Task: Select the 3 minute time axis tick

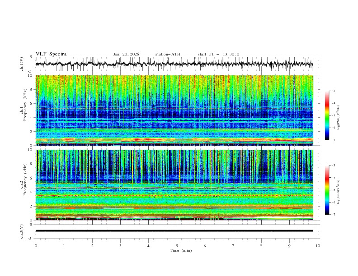Action: [x=120, y=246]
